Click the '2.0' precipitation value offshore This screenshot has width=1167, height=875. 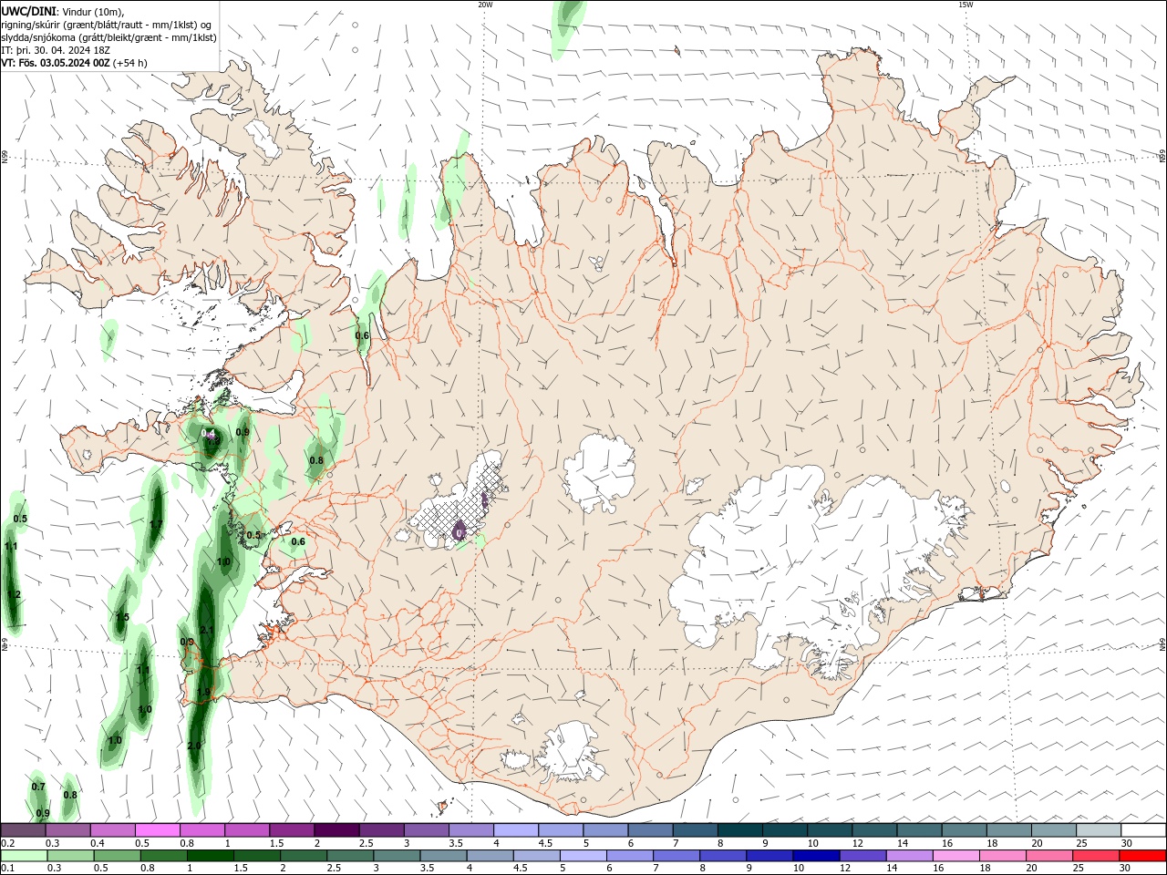194,746
